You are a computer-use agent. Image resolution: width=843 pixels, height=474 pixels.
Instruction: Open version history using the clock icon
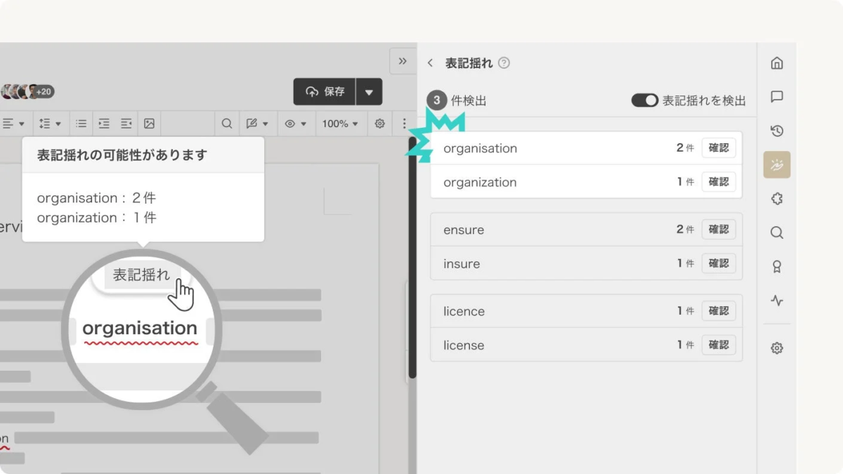click(x=777, y=131)
